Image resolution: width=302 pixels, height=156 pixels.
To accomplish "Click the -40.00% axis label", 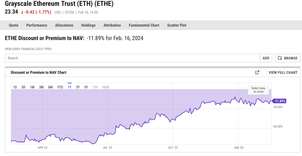I will point(278,127).
